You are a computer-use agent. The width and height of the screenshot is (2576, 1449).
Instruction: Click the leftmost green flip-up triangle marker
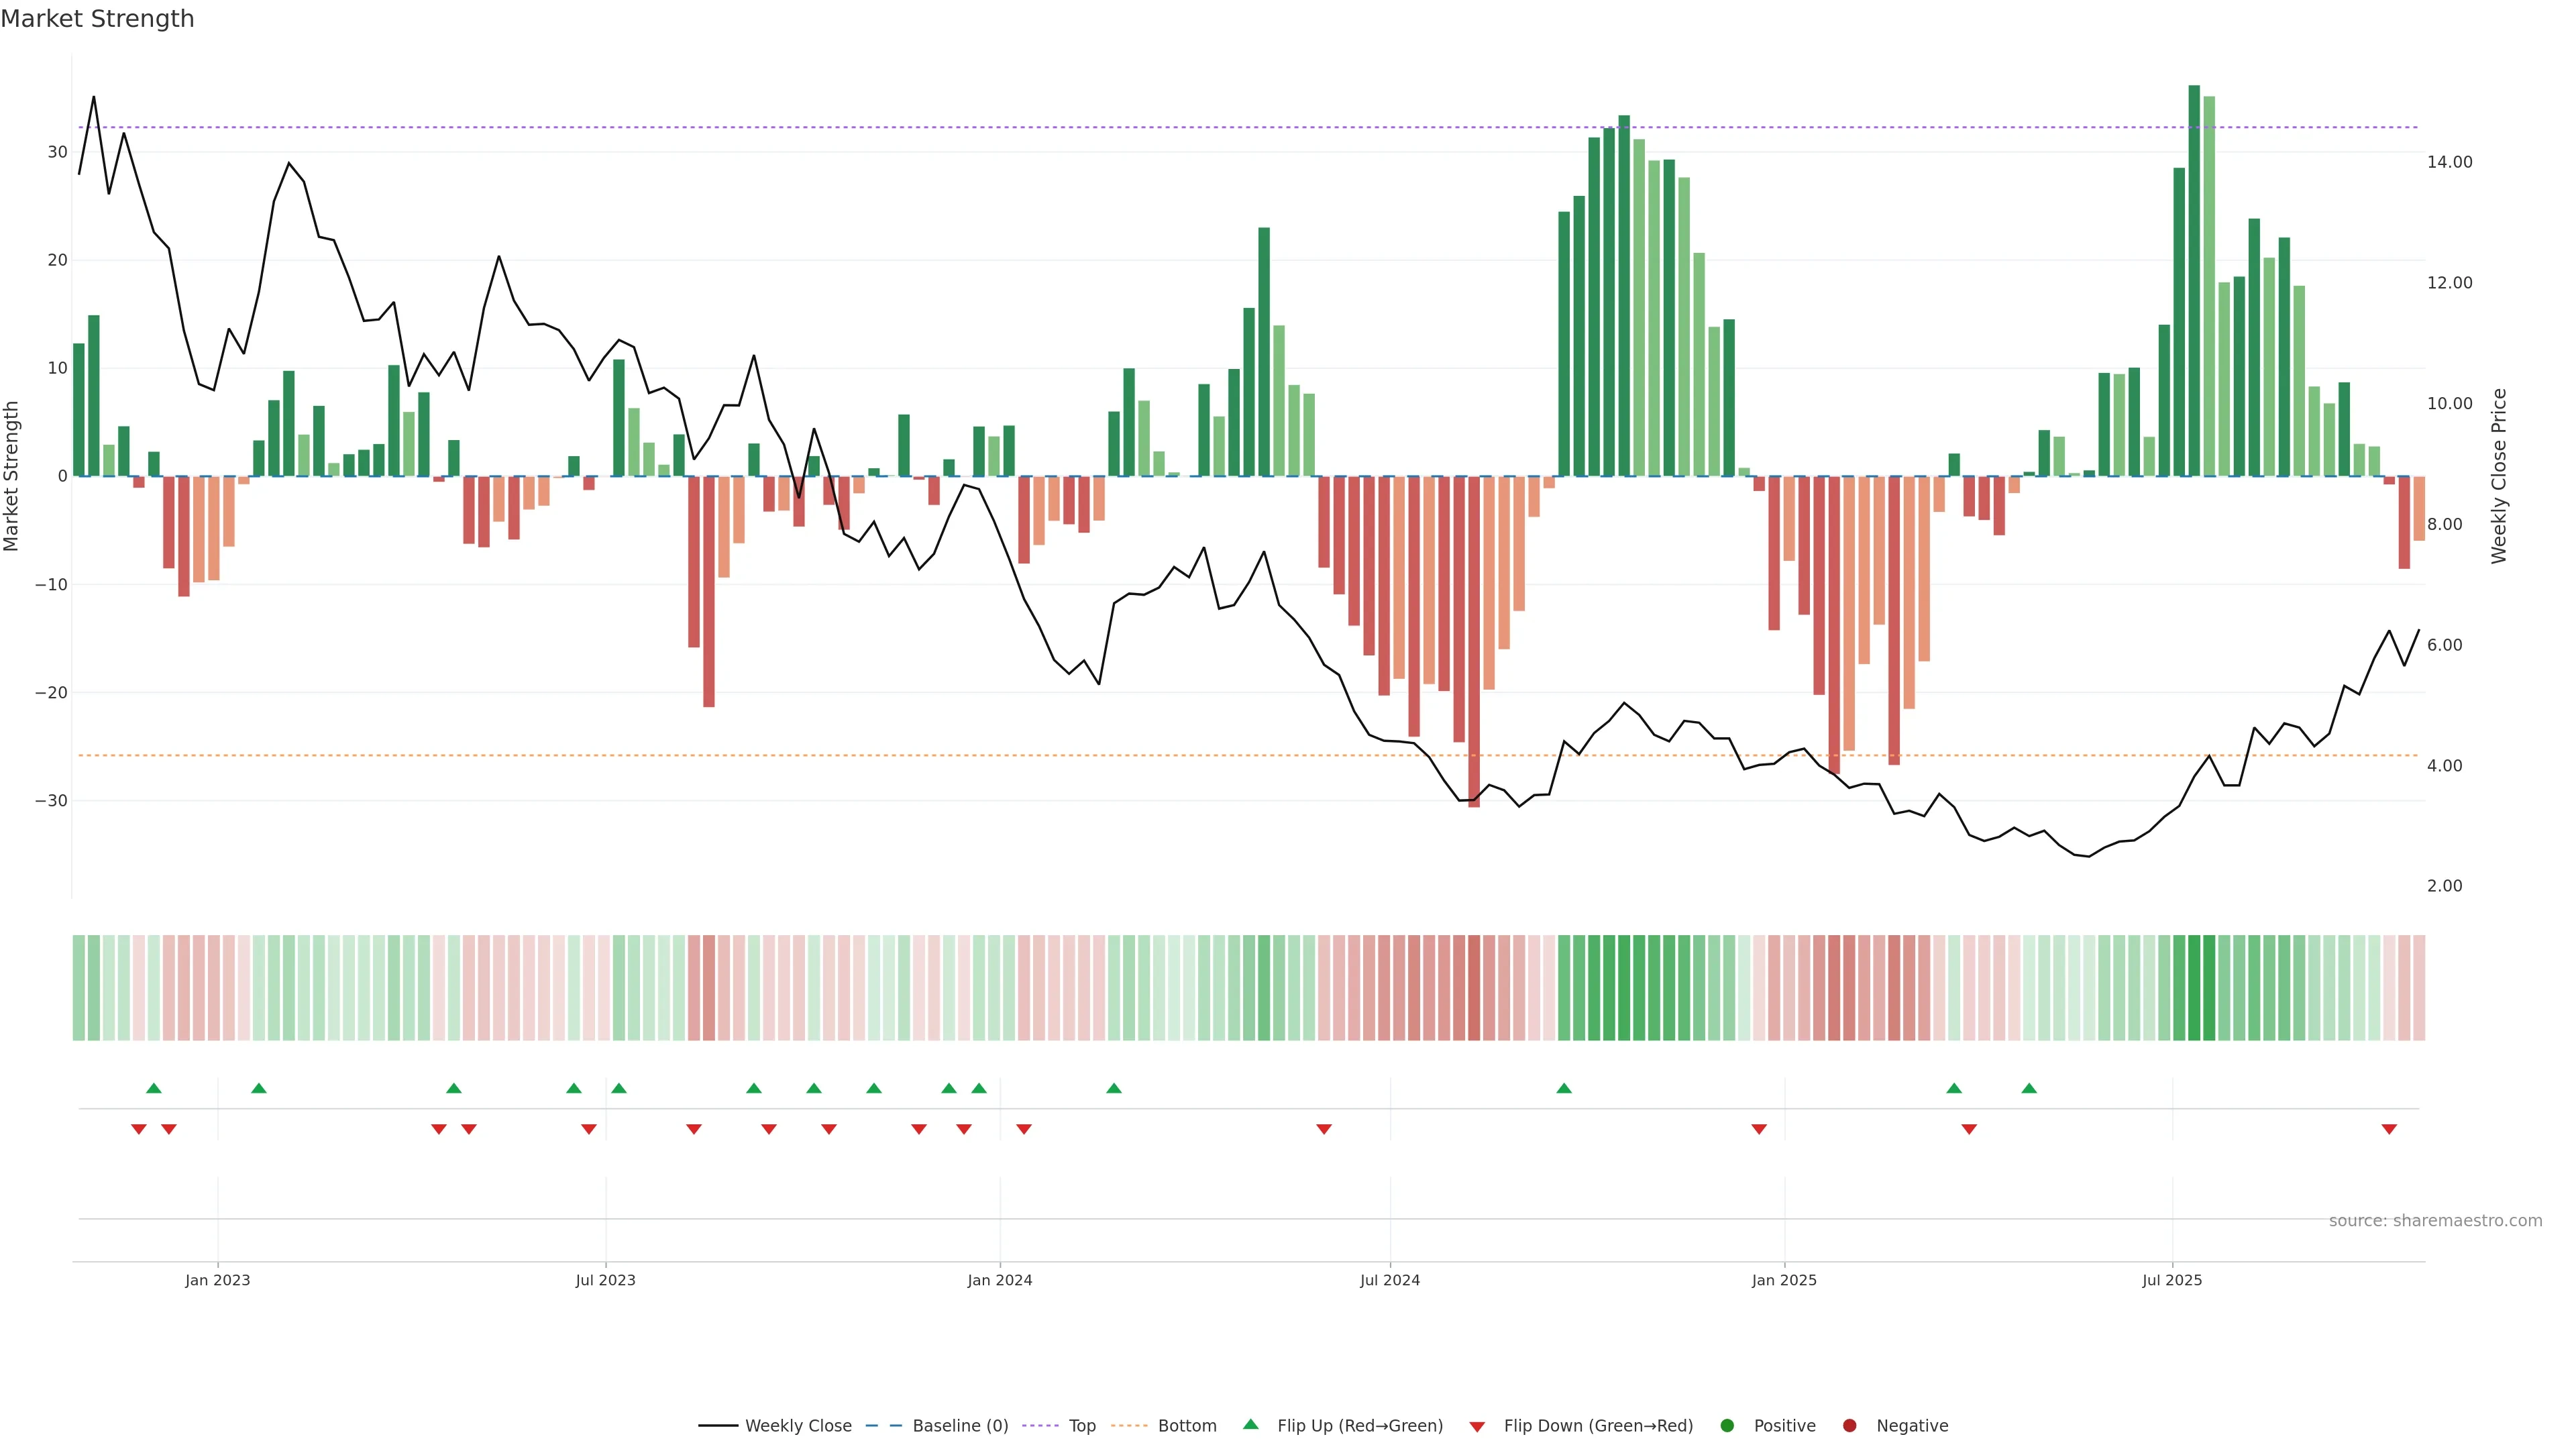[153, 1088]
